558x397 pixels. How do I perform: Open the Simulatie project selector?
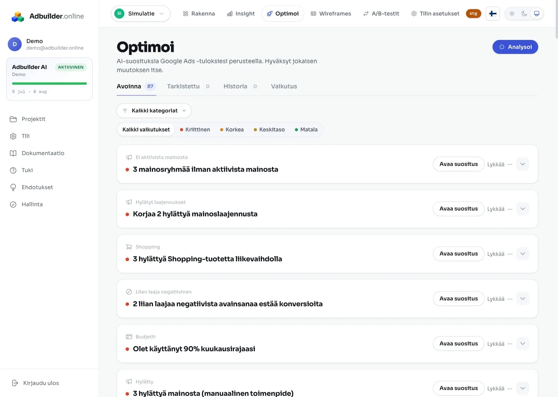coord(141,14)
